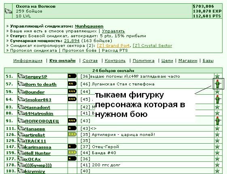227x174 pixels.
Task: Click star icon in xOCAx row
Action: (217, 159)
